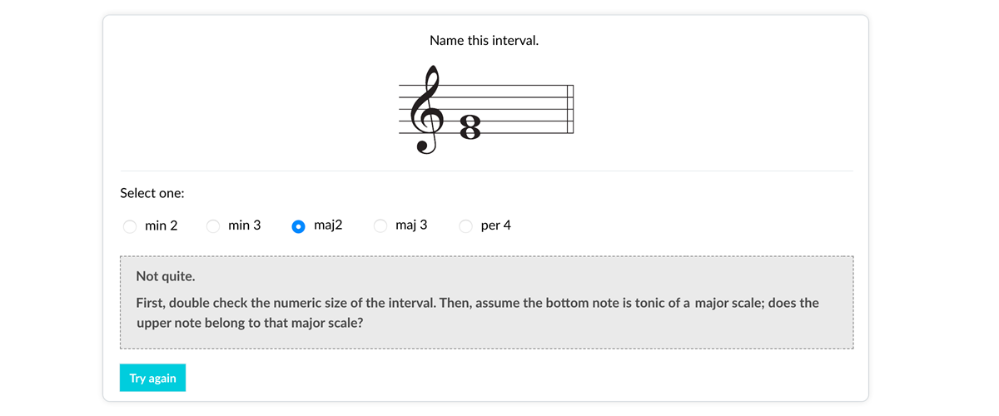Viewport: 999px width, 416px height.
Task: Click the "Not quite." feedback message
Action: click(x=166, y=276)
